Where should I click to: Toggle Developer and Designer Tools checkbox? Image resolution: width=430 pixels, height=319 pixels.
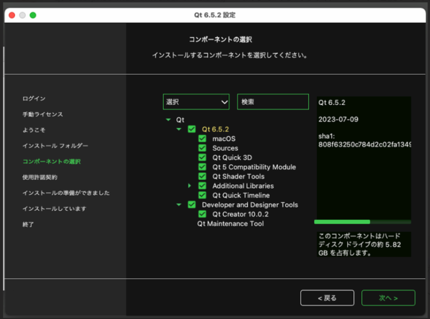click(x=192, y=205)
